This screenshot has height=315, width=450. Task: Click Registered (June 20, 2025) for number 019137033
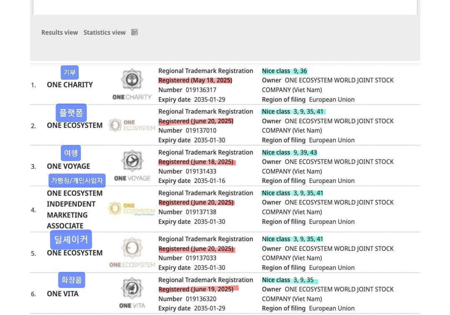coord(196,249)
